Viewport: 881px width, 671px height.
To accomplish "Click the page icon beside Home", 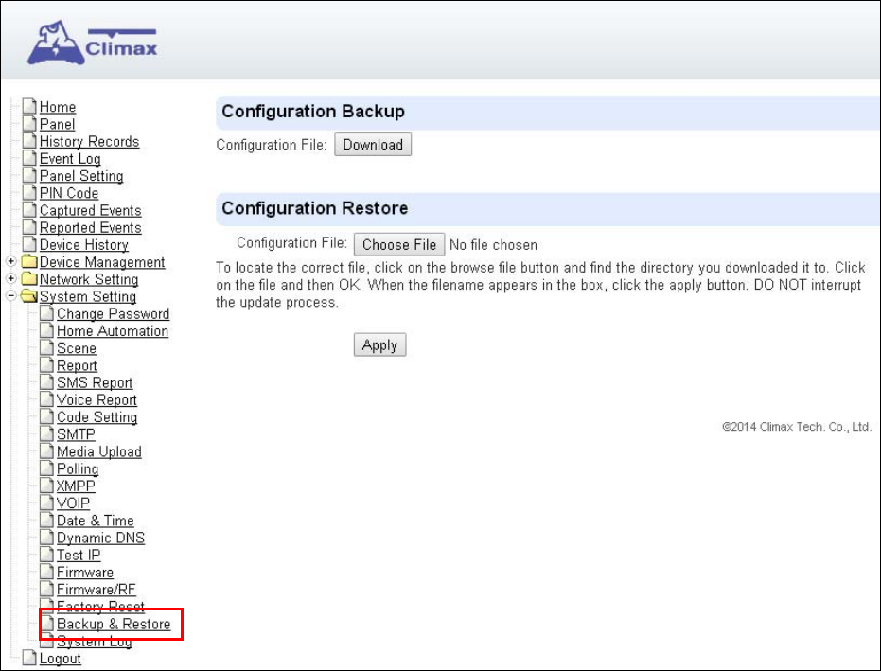I will tap(29, 106).
